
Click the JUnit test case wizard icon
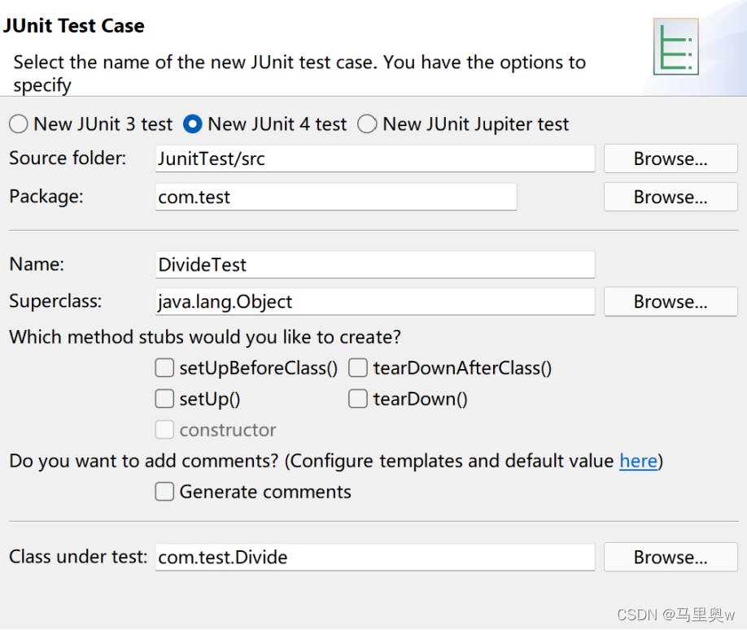click(x=675, y=46)
